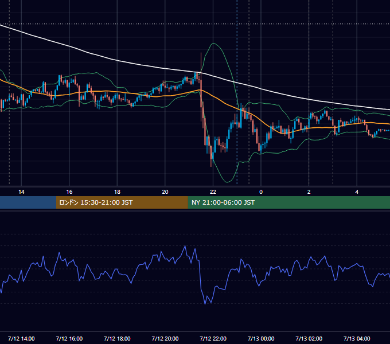
Task: Click the 7/13 04:00 time label
Action: point(357,338)
